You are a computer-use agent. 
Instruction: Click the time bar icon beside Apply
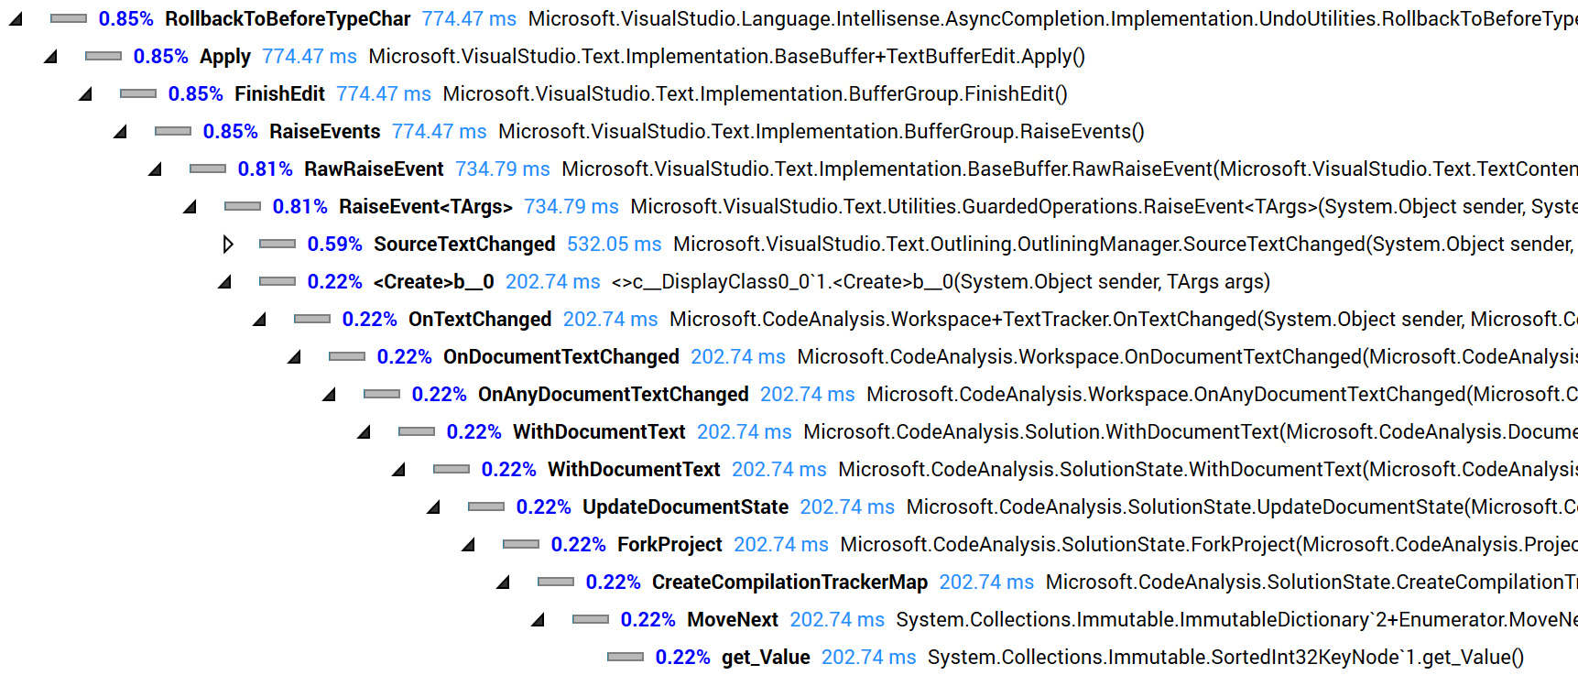click(x=103, y=56)
